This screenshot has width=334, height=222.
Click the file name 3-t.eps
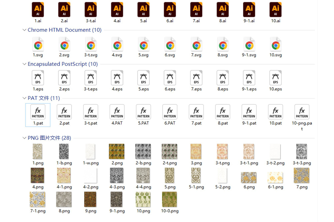(x=91, y=89)
